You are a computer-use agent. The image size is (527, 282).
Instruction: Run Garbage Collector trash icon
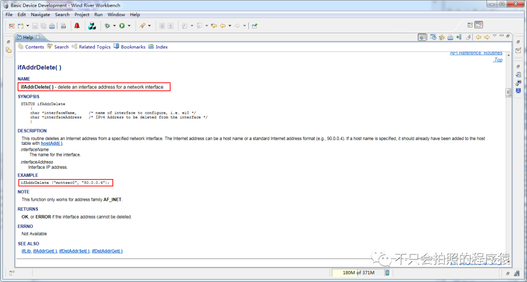click(x=387, y=273)
